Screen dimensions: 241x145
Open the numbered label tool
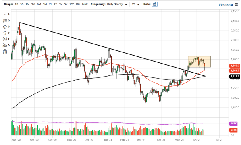[x=5, y=39]
